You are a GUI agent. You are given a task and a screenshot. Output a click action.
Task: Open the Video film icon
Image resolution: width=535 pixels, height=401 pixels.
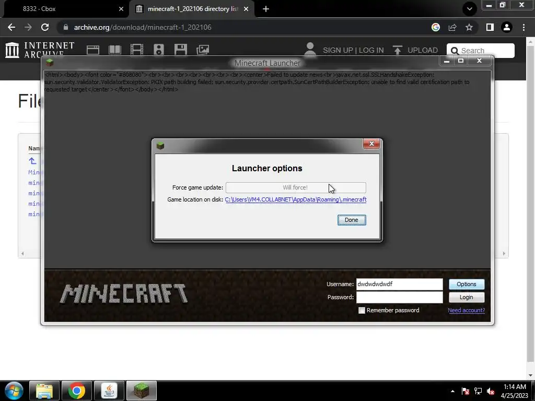[x=137, y=50]
